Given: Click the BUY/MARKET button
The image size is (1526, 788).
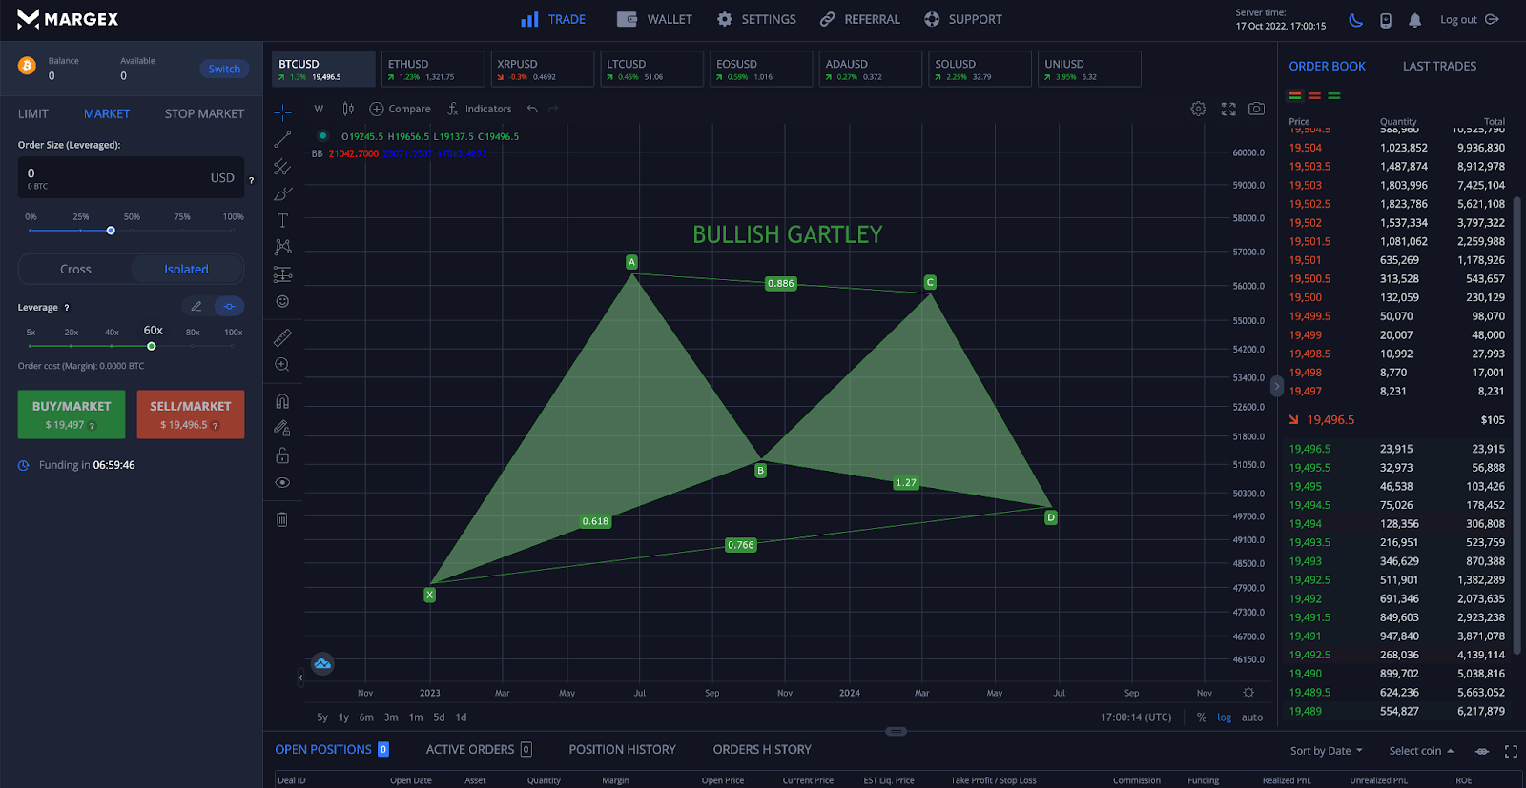Looking at the screenshot, I should [x=72, y=414].
